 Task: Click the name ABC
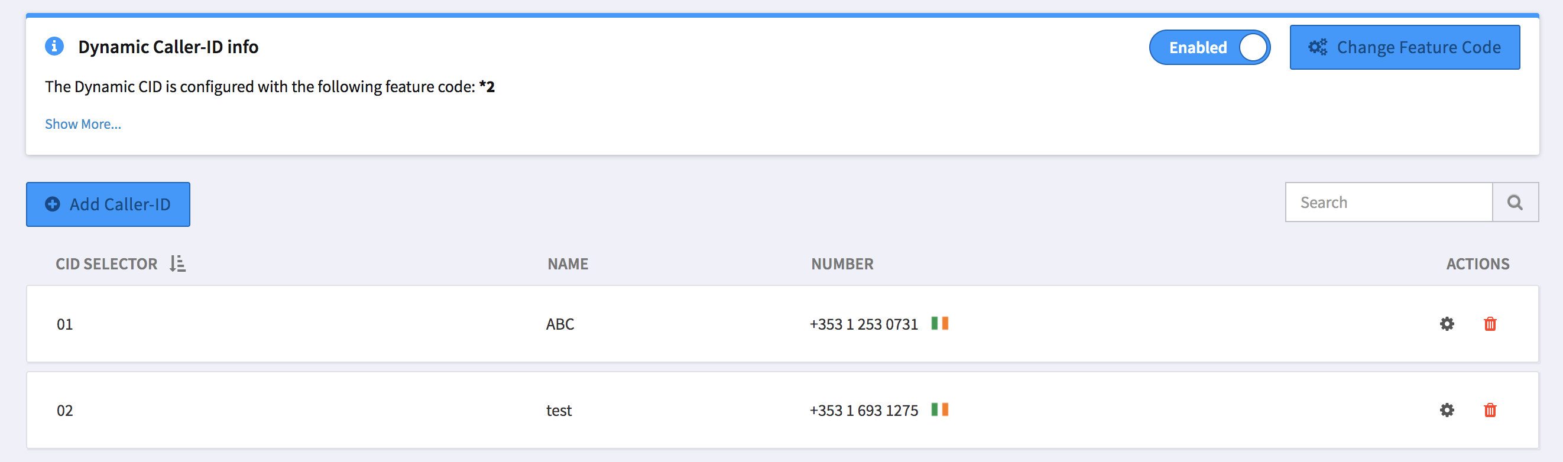(x=560, y=324)
